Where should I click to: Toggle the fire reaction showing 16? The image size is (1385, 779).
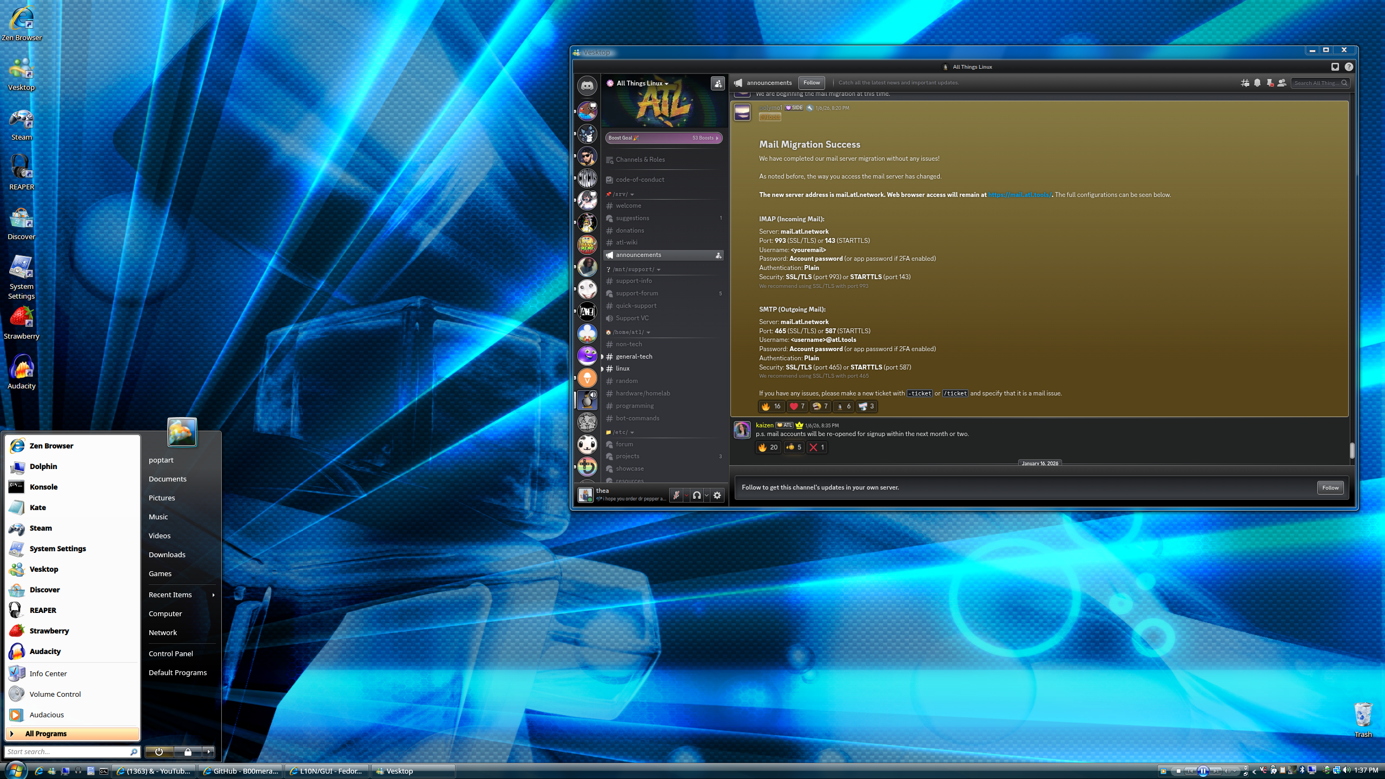771,406
